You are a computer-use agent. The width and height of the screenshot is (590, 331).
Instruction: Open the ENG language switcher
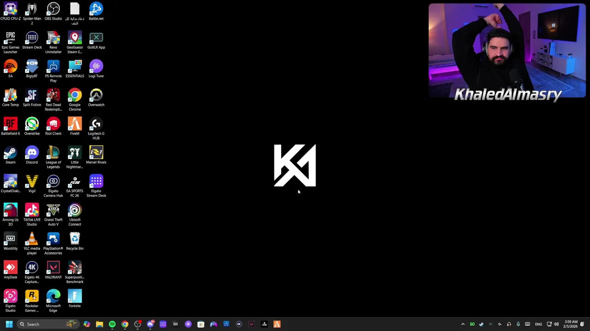tap(538, 324)
